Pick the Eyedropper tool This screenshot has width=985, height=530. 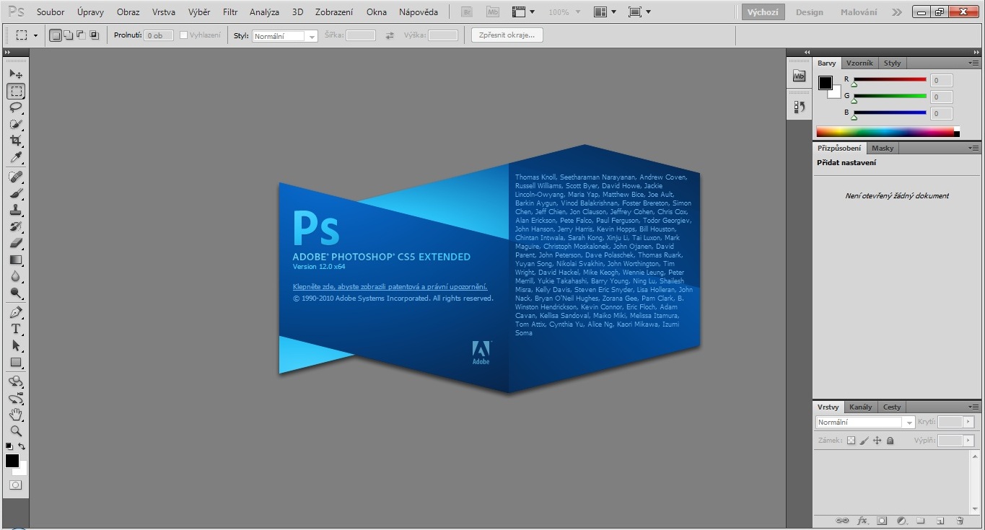[x=15, y=158]
